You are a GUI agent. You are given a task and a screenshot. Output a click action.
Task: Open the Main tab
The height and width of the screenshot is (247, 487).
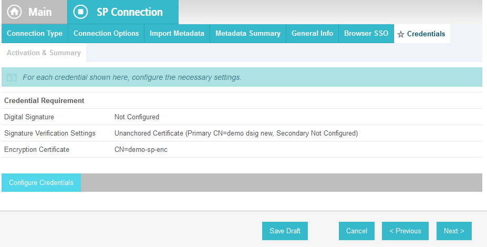tap(35, 12)
